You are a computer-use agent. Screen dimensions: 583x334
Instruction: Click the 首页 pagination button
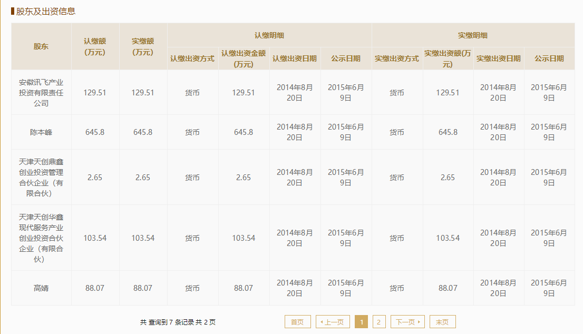(x=297, y=322)
